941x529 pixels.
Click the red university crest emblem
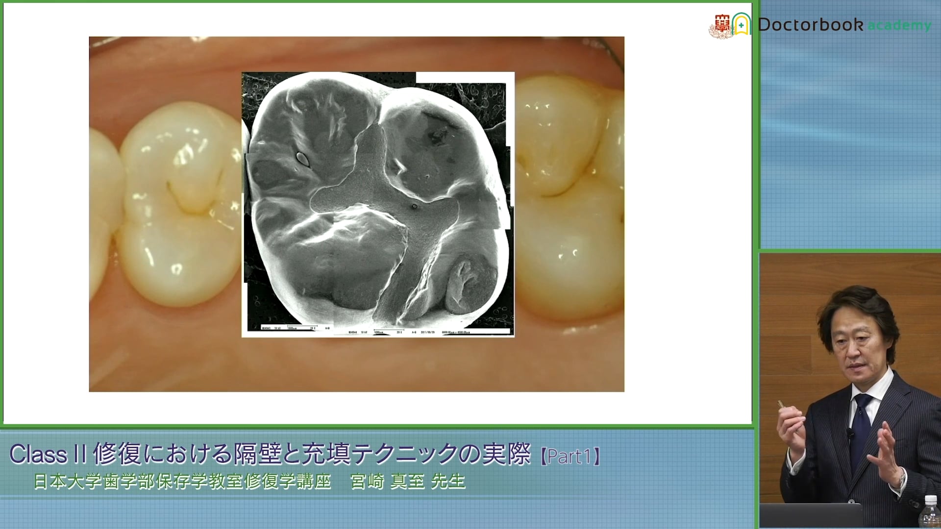[721, 26]
